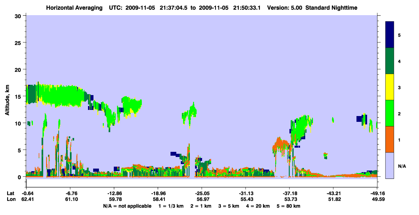This screenshot has height=215, width=419.
Task: Click the dark green colorbar segment labeled 4
Action: tap(390, 61)
